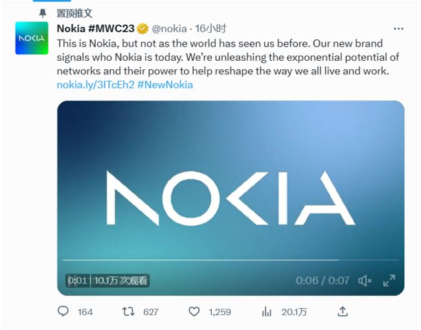Screen dimensions: 421x330
Task: Unmute the video speaker icon
Action: point(365,281)
